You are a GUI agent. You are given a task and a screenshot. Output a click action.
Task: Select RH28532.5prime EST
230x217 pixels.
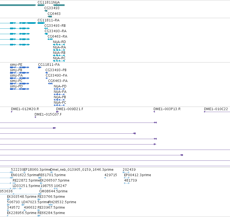coord(62,202)
